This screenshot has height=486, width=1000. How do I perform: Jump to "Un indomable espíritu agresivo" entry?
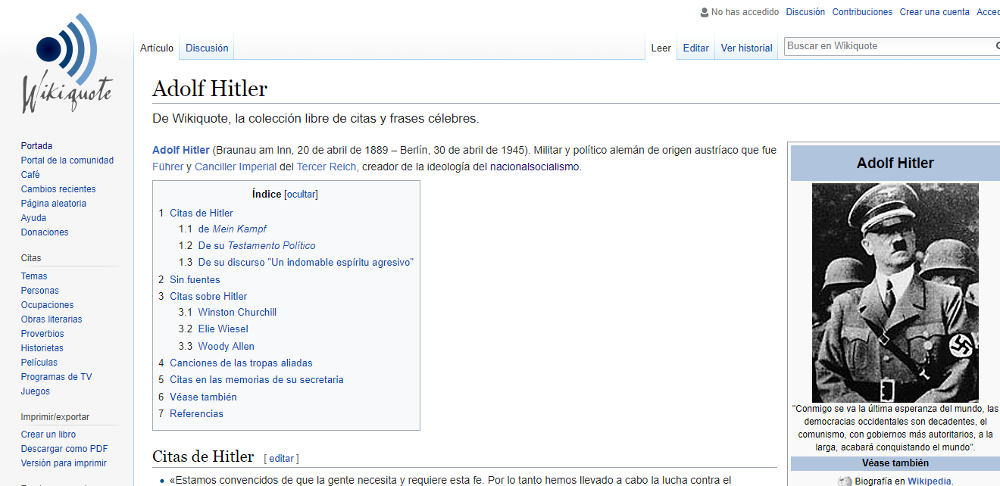[x=296, y=263]
